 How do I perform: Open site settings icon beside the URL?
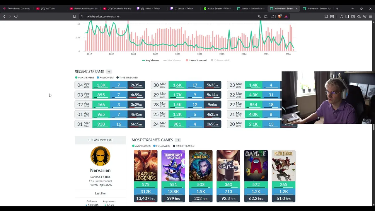tap(82, 16)
